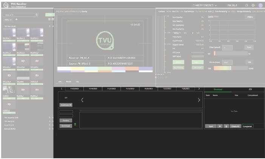Click into the Delay value field

pos(227,48)
